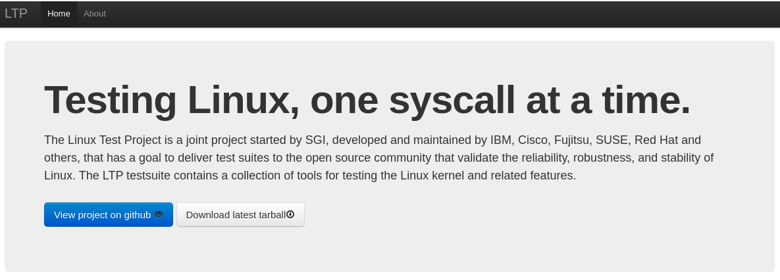Screen dimensions: 780x280
Task: Click the word "Fujitsu" in the description
Action: coord(573,140)
